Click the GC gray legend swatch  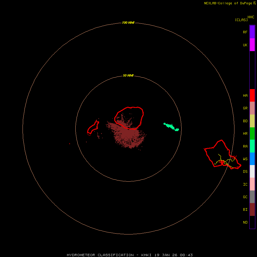[x=252, y=197]
